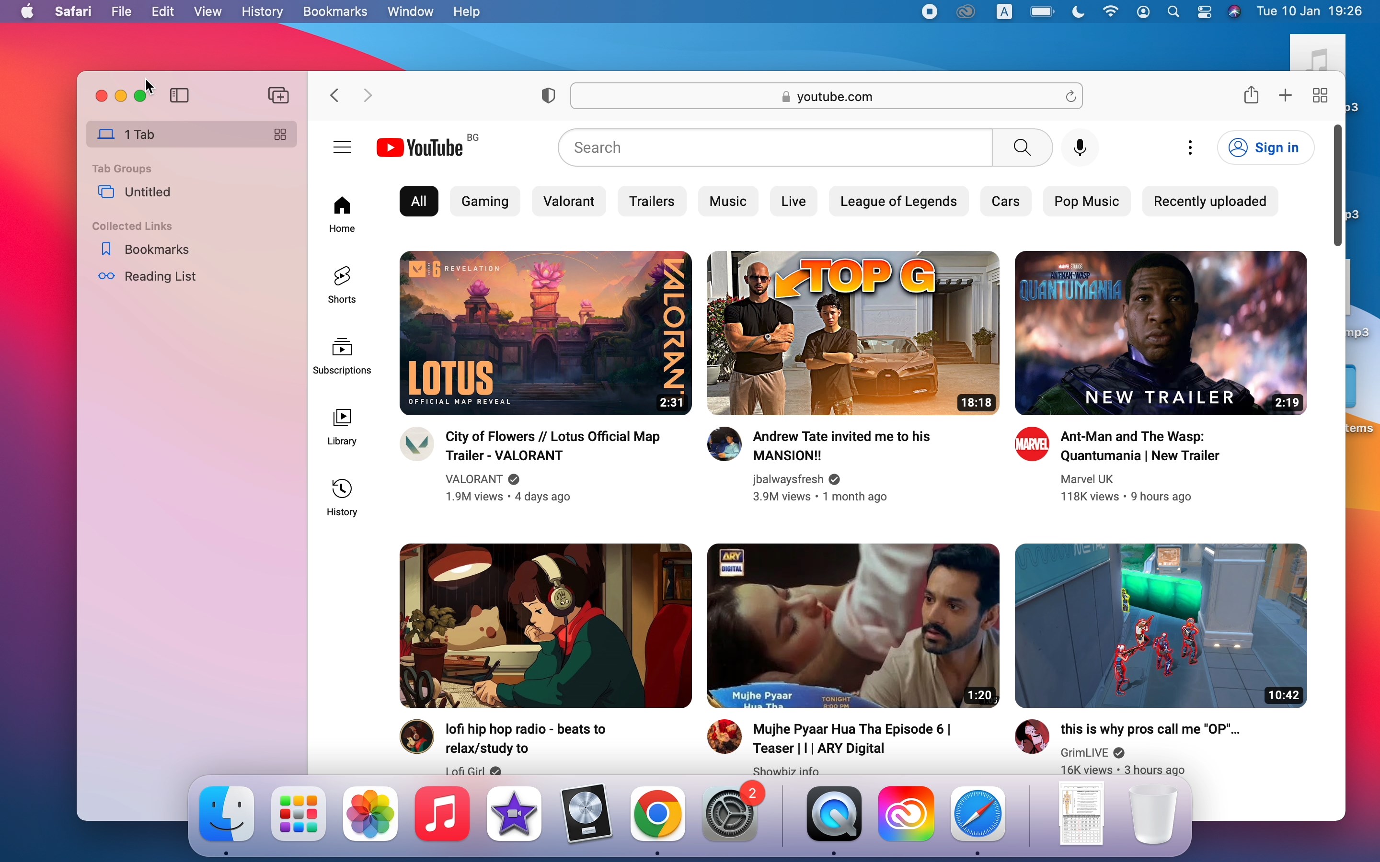
Task: Open the History menu in menu bar
Action: click(262, 11)
